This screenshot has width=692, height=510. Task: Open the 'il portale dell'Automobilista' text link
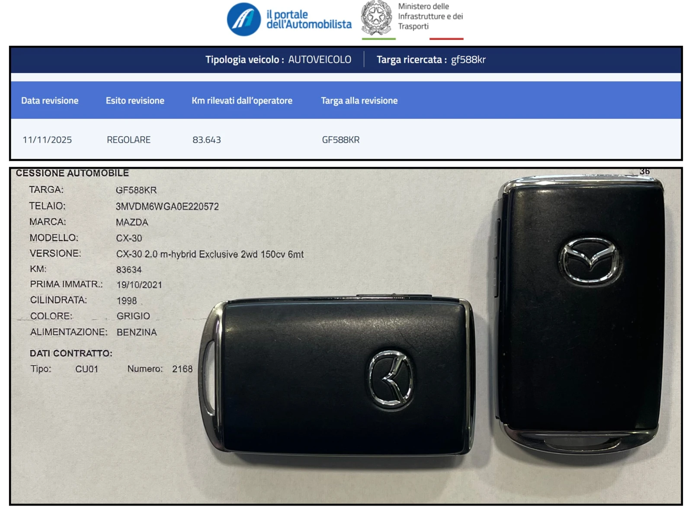tap(308, 19)
